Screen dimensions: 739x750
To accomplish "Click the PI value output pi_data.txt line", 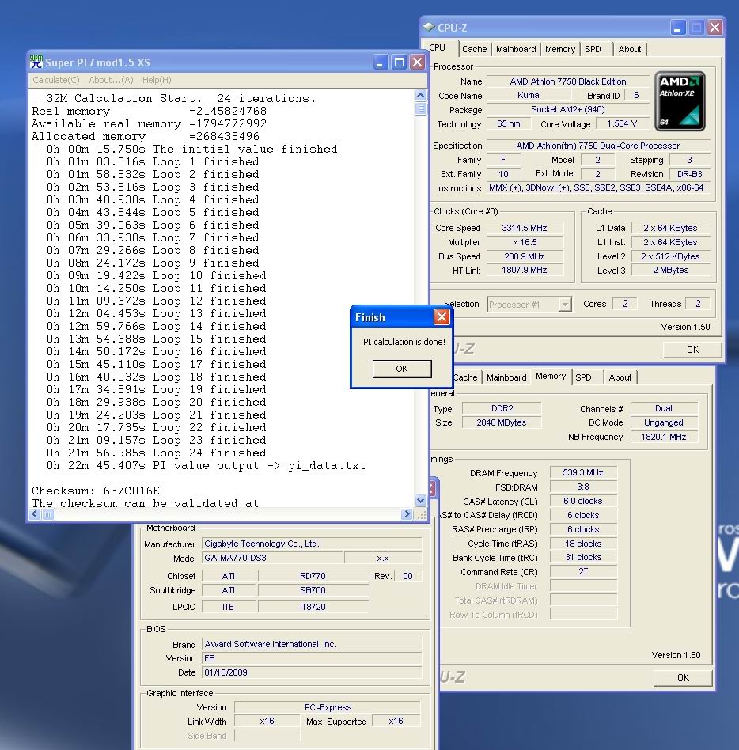I will 206,465.
